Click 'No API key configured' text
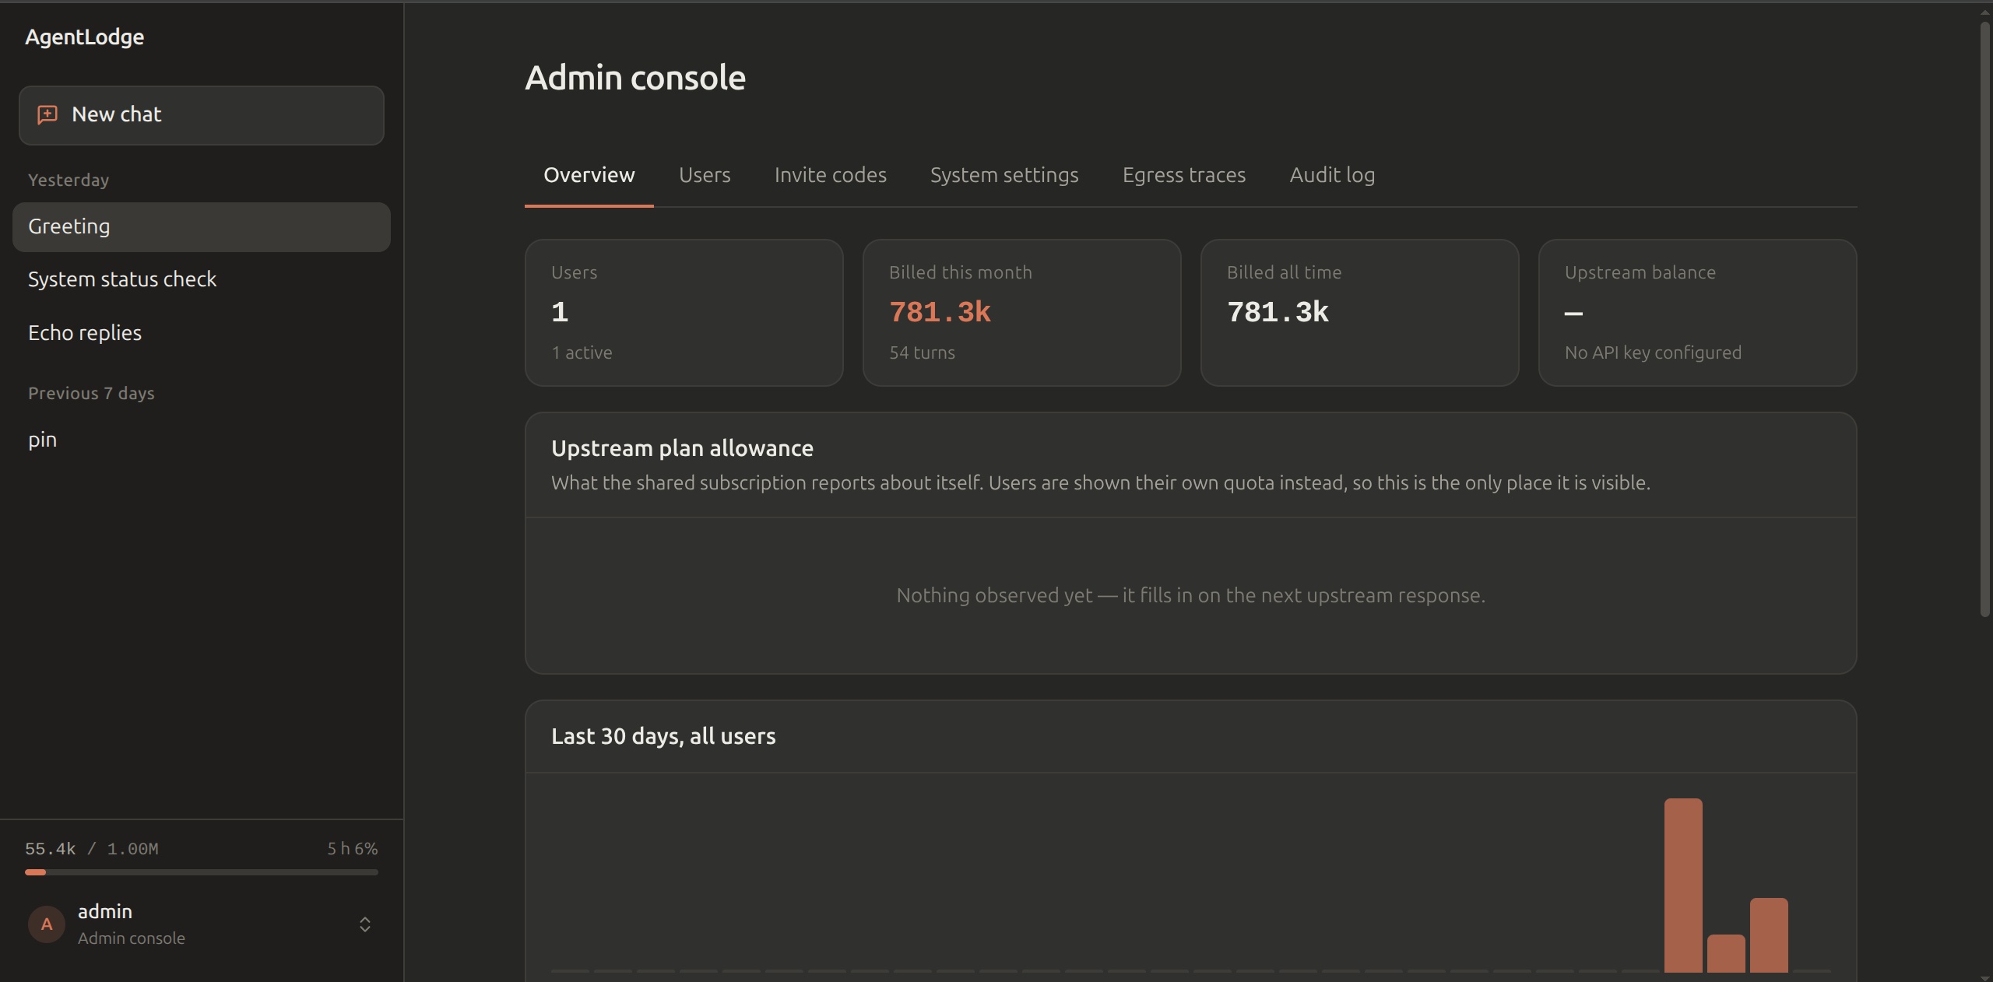This screenshot has height=982, width=1993. pos(1653,353)
